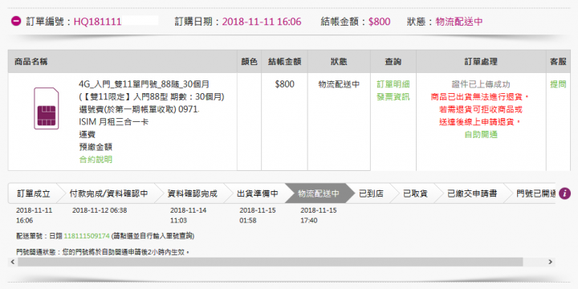Open the purple info icon

coord(564,193)
